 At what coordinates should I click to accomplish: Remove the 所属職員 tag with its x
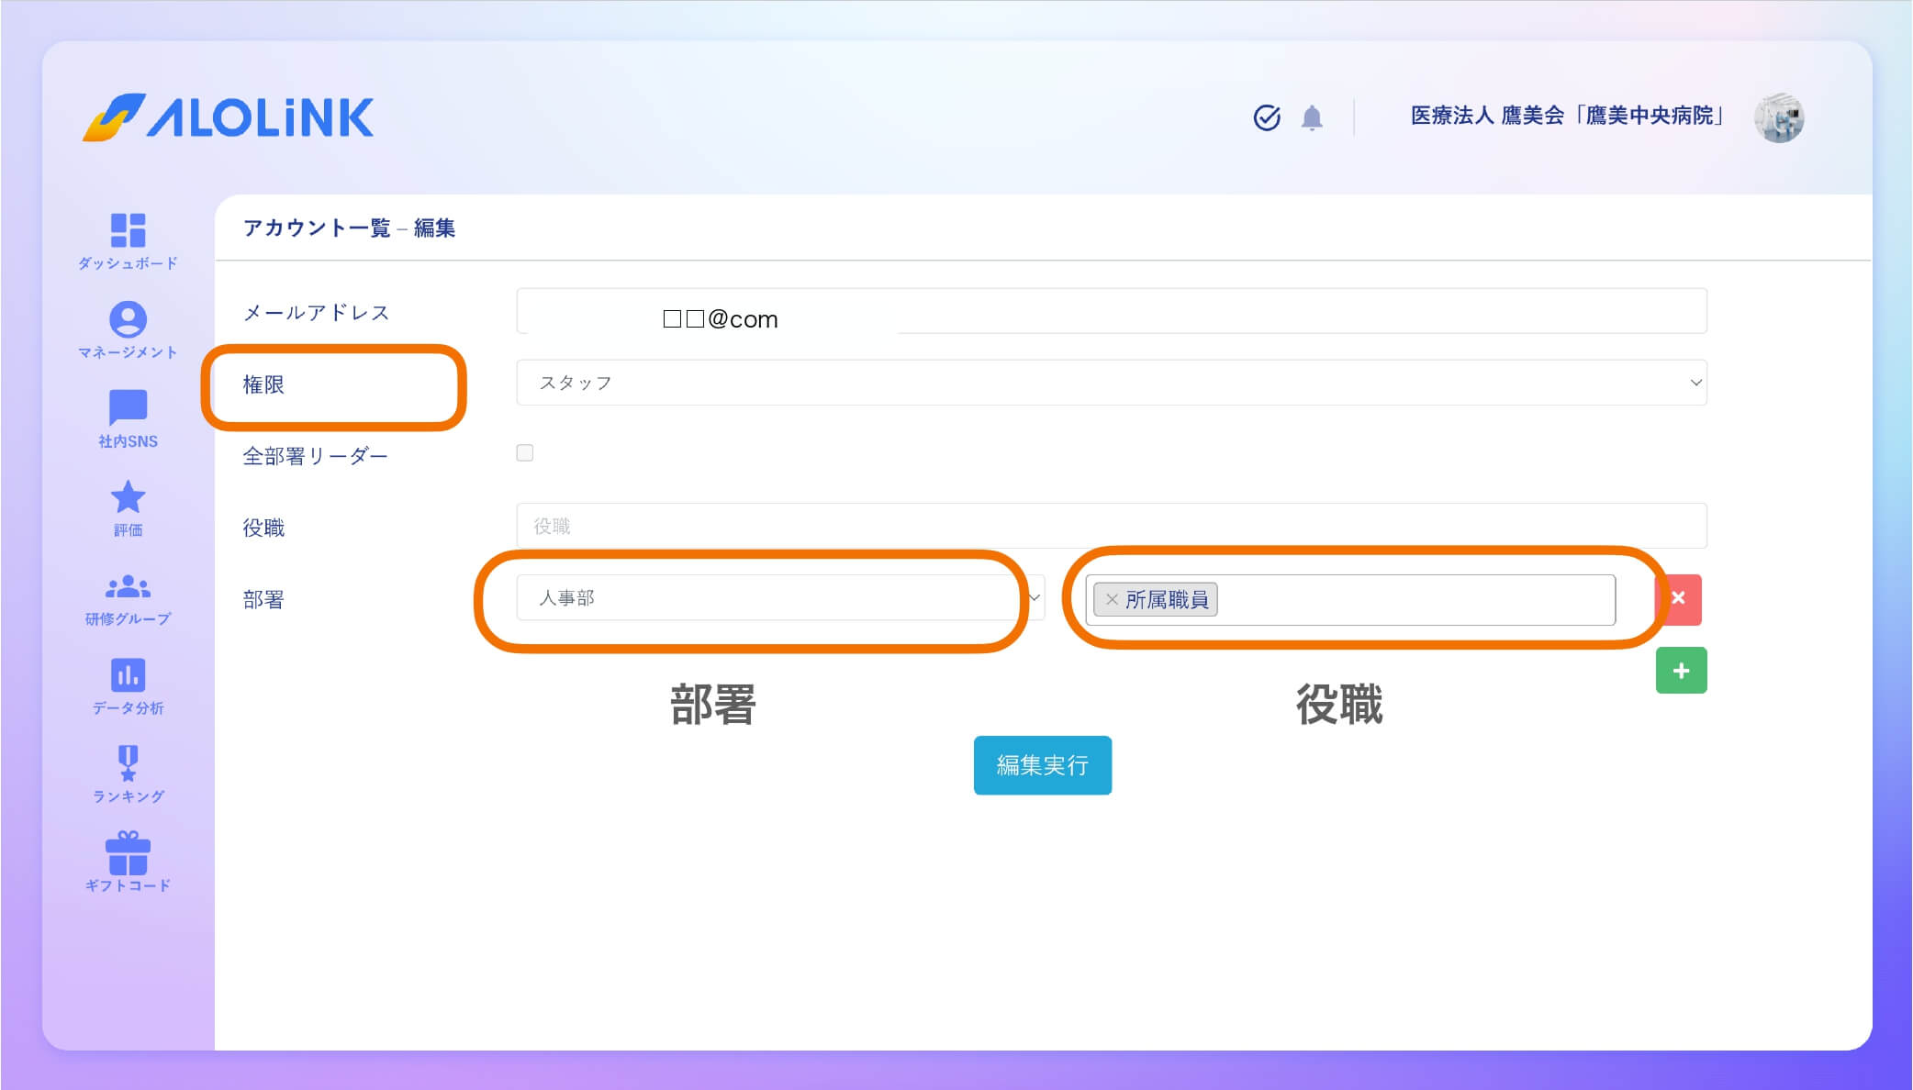point(1112,599)
